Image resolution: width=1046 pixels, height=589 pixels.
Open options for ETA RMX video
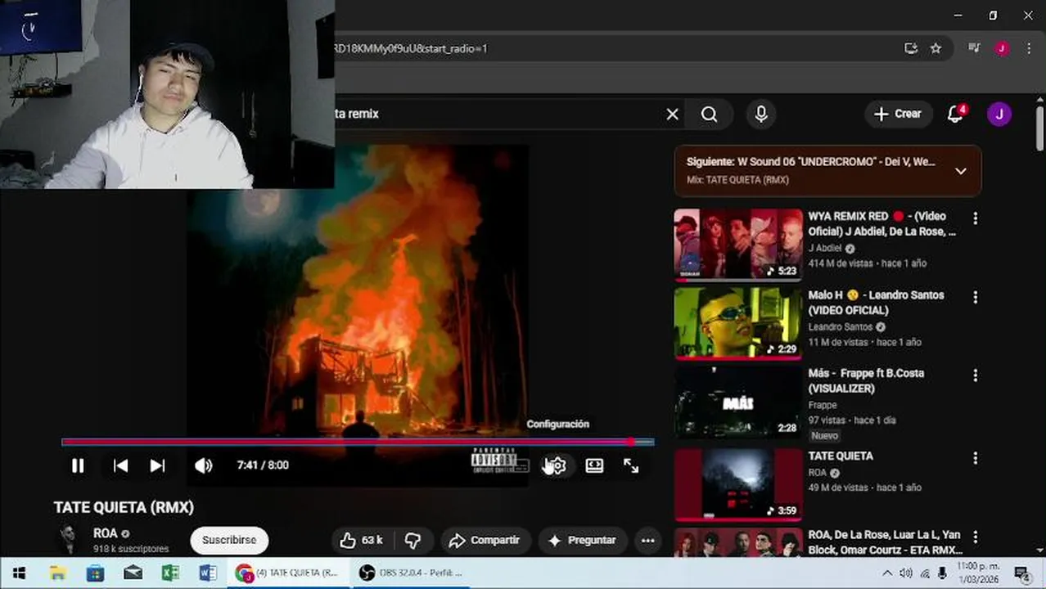coord(975,537)
